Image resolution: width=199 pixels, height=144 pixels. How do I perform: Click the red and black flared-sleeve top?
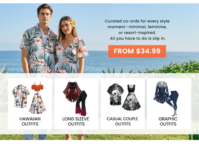point(72,92)
